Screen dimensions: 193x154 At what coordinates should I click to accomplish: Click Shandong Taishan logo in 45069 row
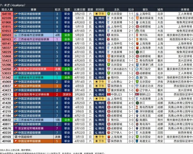pyautogui.click(x=108, y=81)
